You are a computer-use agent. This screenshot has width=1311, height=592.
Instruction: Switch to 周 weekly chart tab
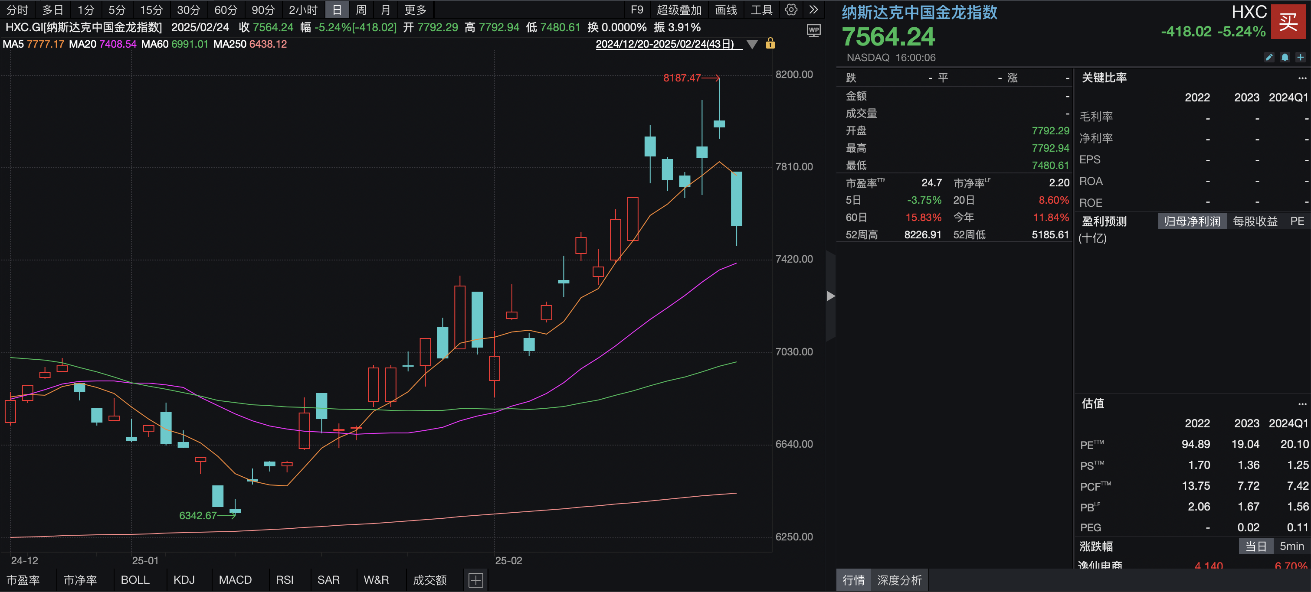tap(361, 10)
